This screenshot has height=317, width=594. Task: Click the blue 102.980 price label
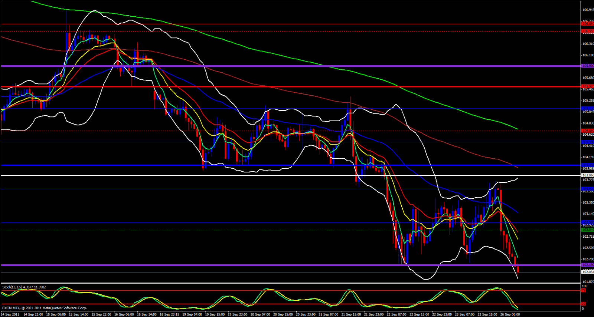(x=587, y=222)
